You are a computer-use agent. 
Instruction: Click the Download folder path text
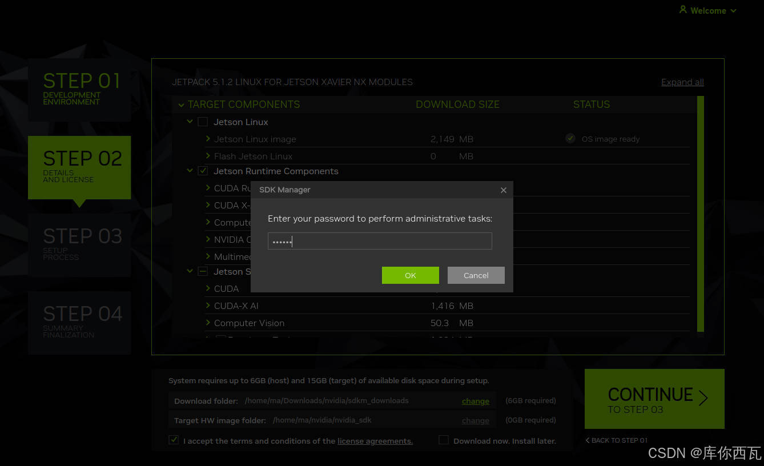327,401
